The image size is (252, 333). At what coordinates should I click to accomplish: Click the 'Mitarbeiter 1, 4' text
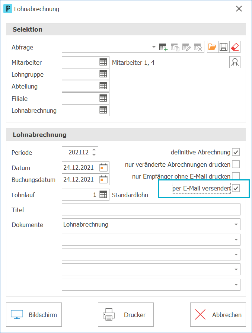pos(133,63)
